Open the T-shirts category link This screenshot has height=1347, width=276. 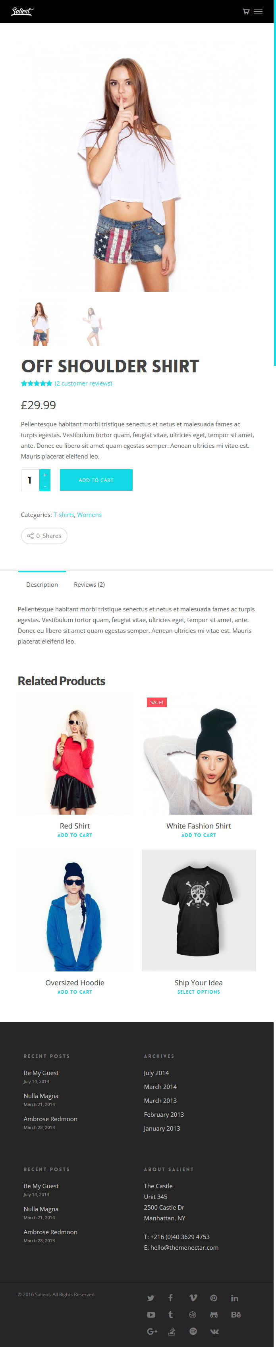[64, 515]
